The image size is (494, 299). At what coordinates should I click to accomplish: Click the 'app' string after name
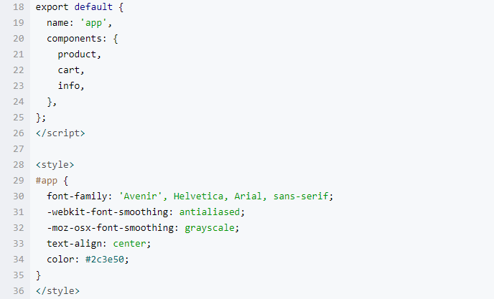pos(95,22)
